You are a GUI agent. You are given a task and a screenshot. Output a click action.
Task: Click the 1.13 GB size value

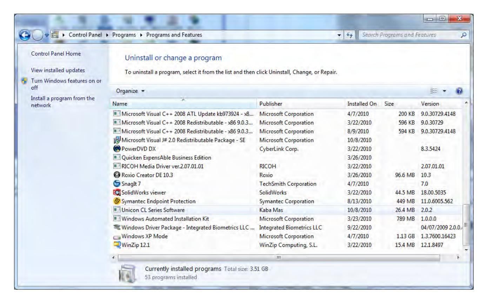pos(405,236)
